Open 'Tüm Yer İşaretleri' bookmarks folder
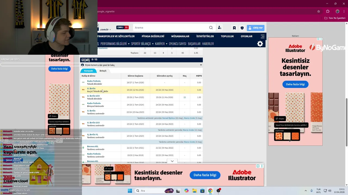The image size is (348, 195). (x=335, y=18)
